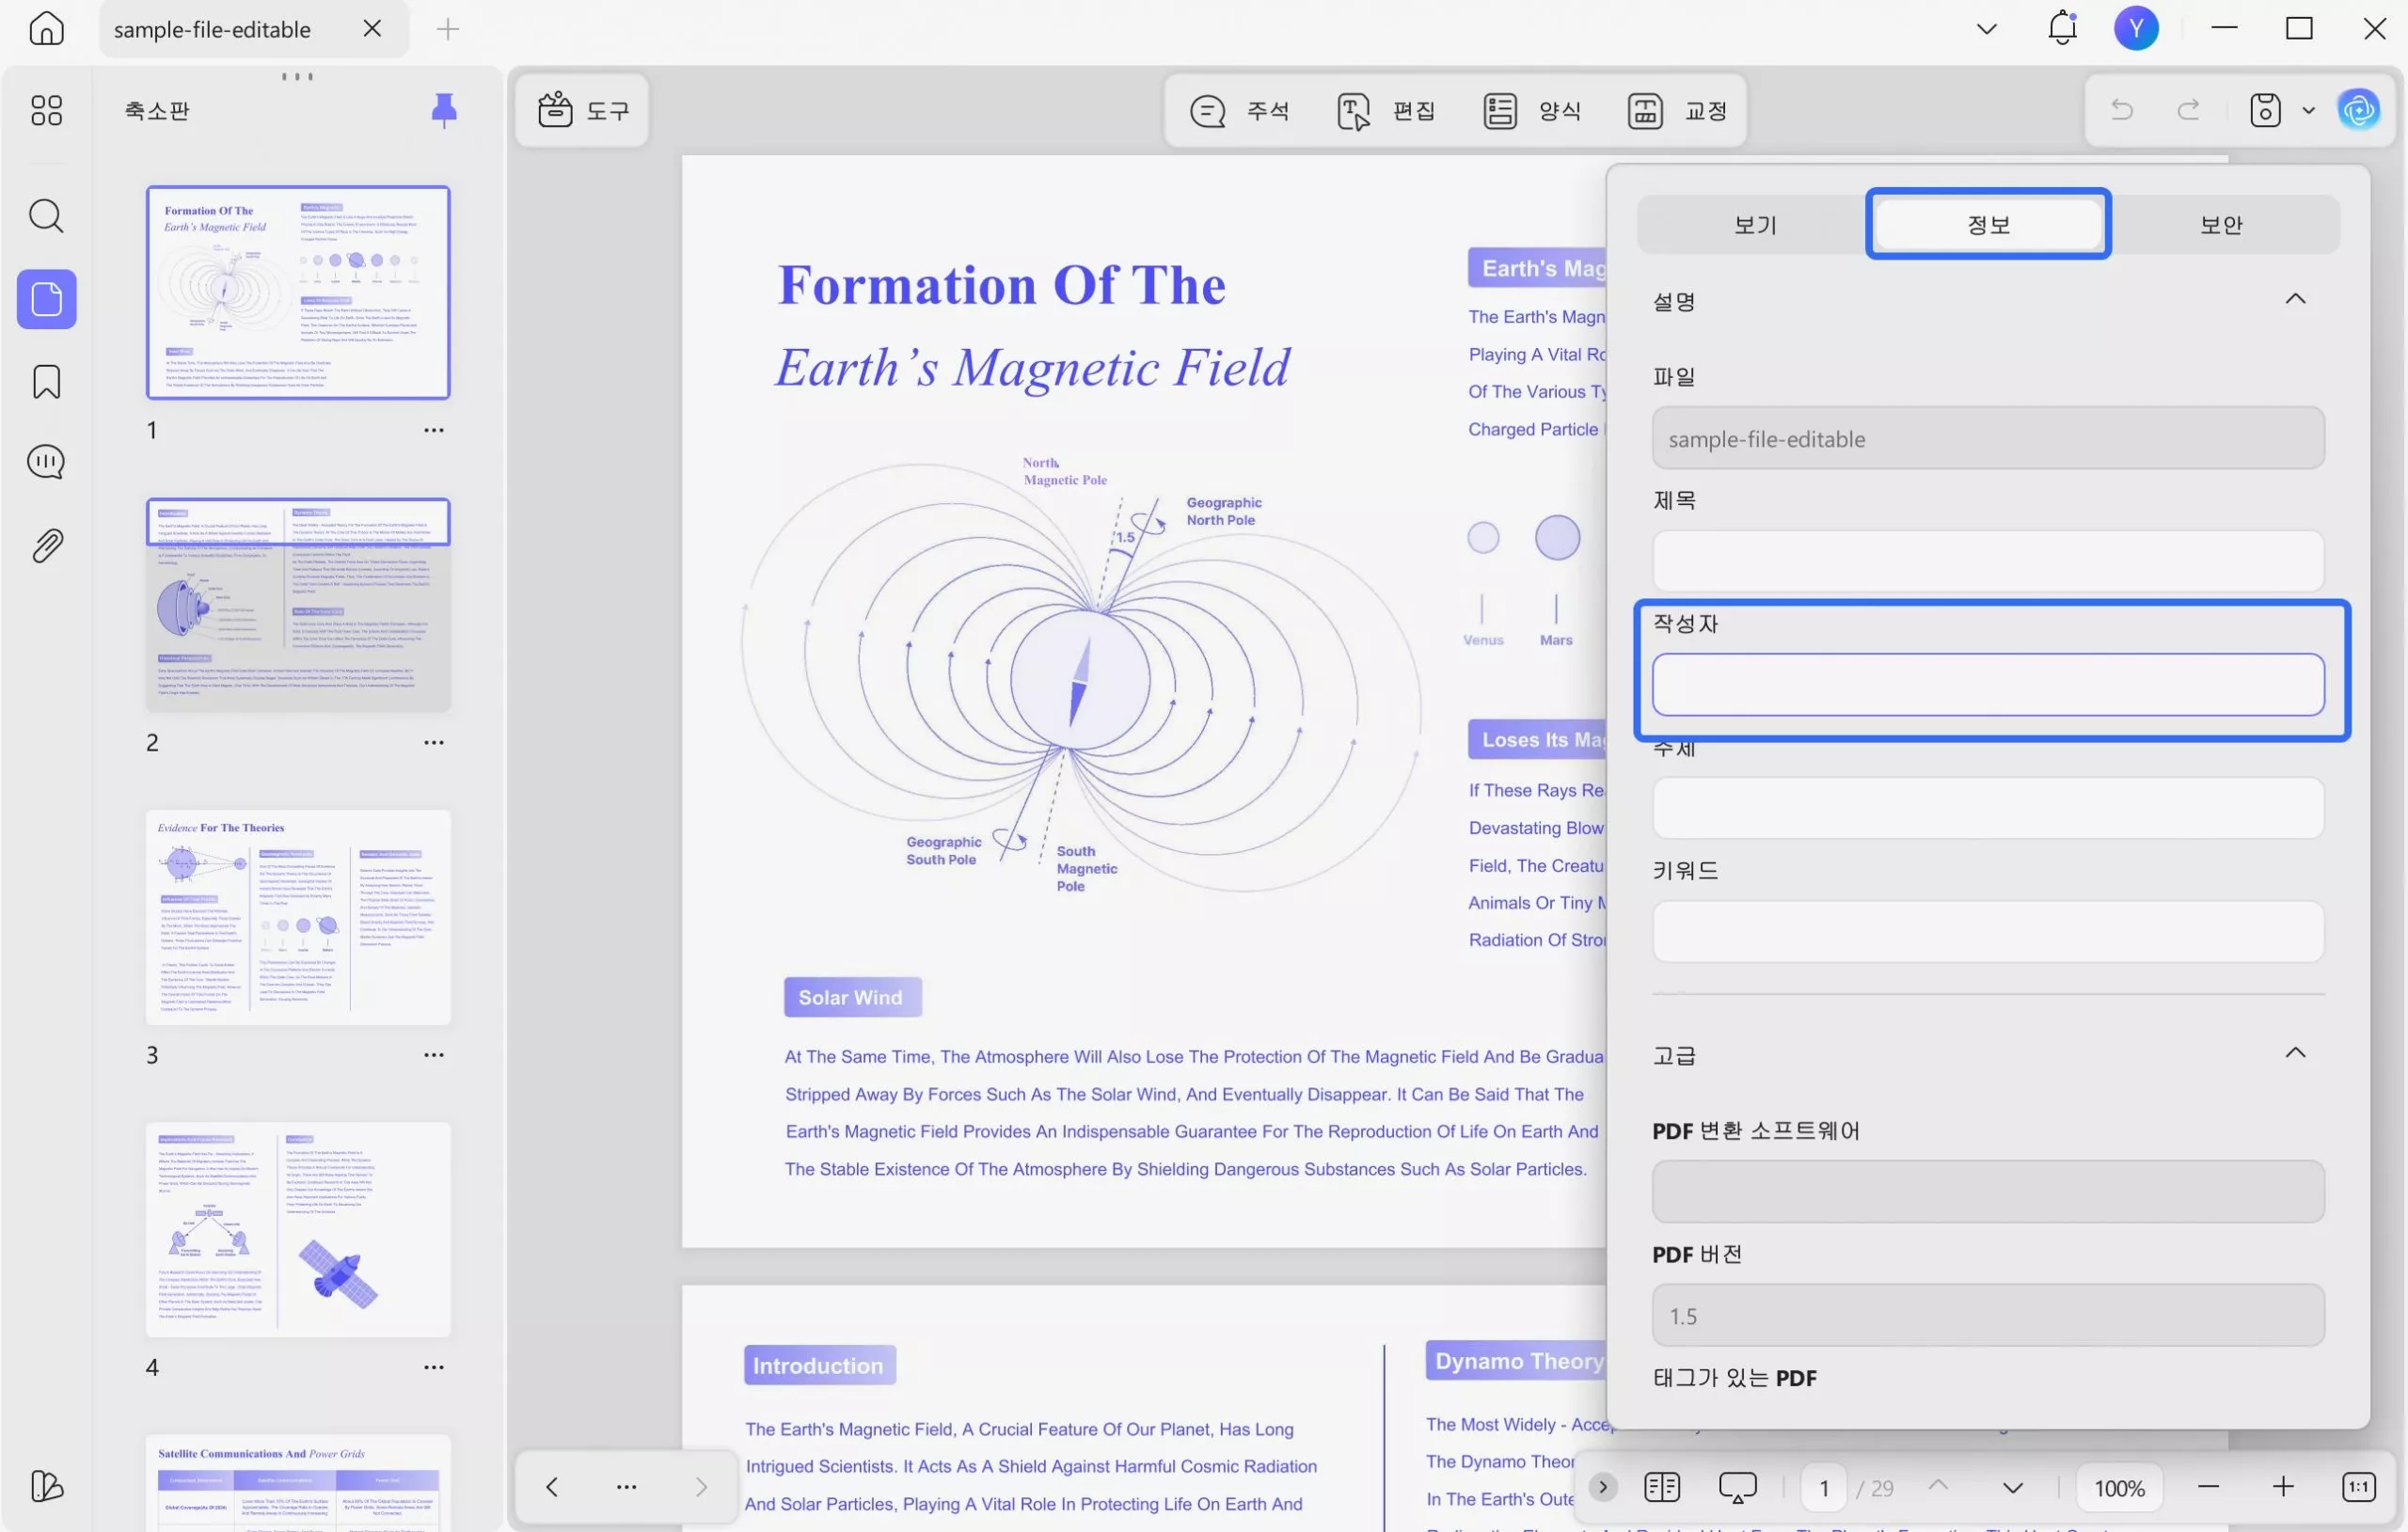2408x1532 pixels.
Task: Switch to the 보기 tab
Action: (x=1755, y=224)
